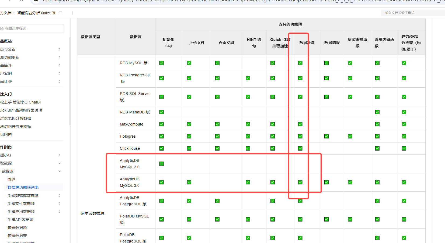Focus the 输入文档关键字查找 search field
The image size is (445, 243).
coord(412,13)
